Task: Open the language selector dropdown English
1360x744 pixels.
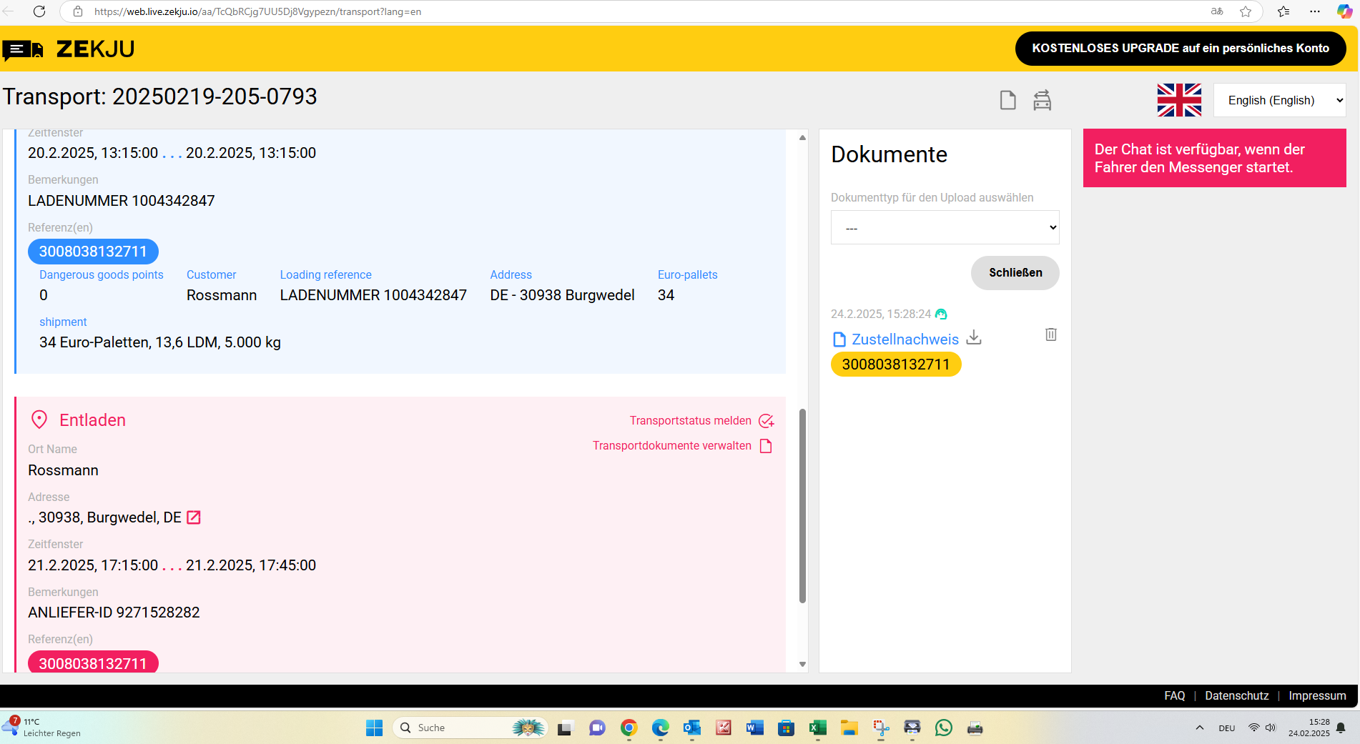Action: [x=1279, y=100]
